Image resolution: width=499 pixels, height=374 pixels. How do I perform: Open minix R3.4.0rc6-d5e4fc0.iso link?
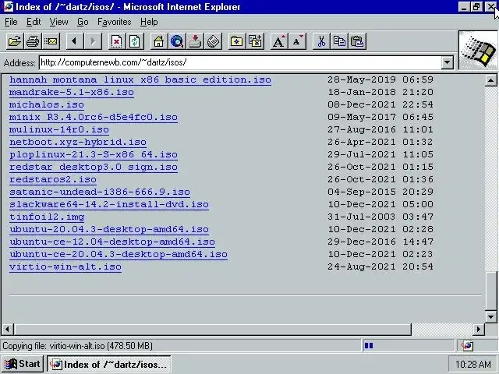click(94, 117)
